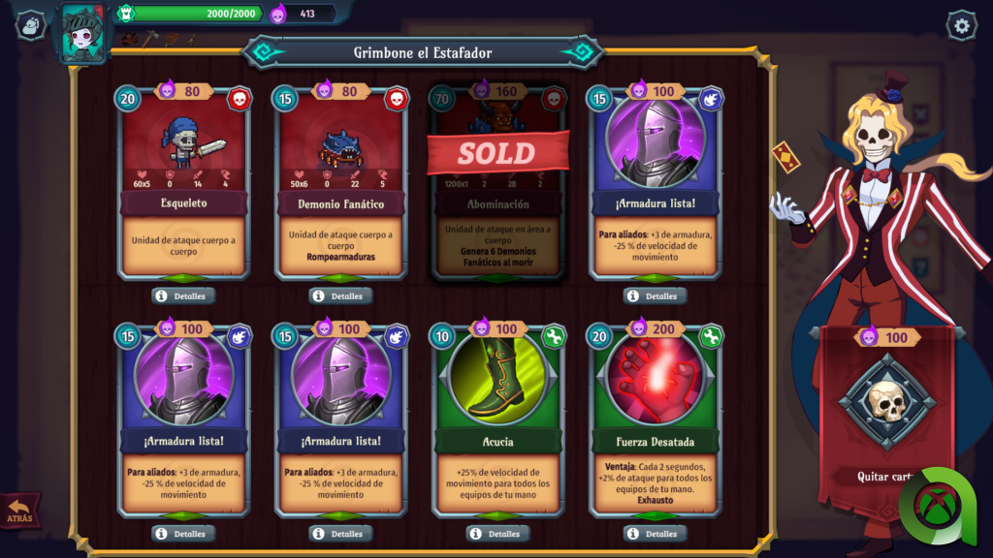Click the green wrench badge on Acucia
This screenshot has height=558, width=993.
point(553,336)
